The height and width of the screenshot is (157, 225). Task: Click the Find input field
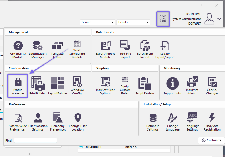[35, 140]
